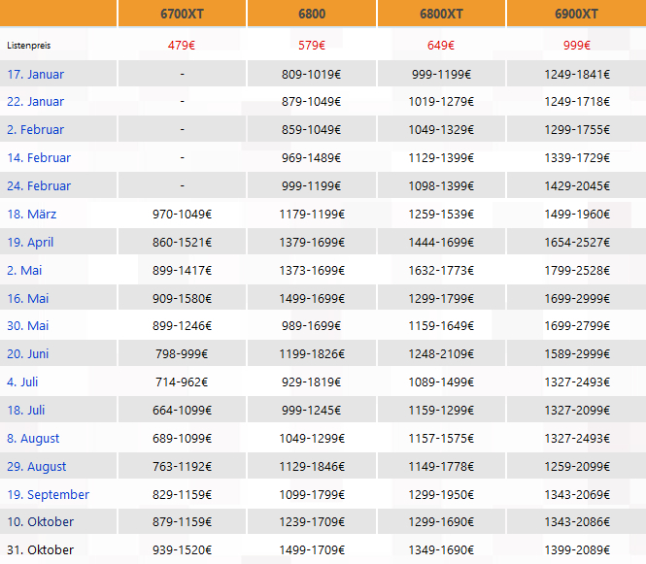Select the 31. Oktober row label
This screenshot has width=646, height=564.
40,549
